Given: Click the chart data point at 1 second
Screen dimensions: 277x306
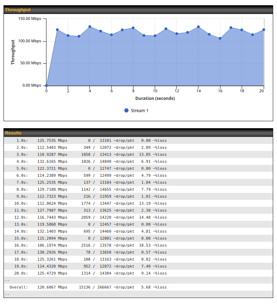Looking at the screenshot, I should [x=57, y=30].
